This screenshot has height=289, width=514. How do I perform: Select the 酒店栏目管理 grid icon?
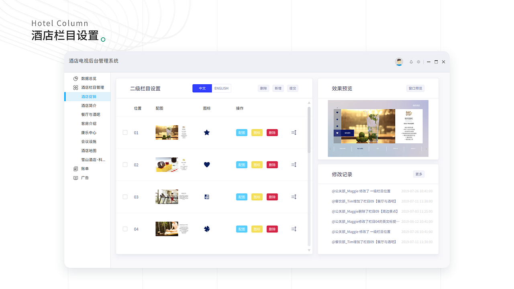coord(75,87)
